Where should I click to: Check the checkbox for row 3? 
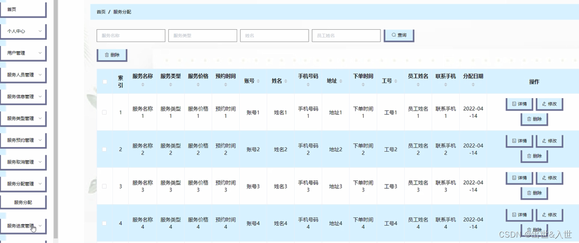[105, 186]
